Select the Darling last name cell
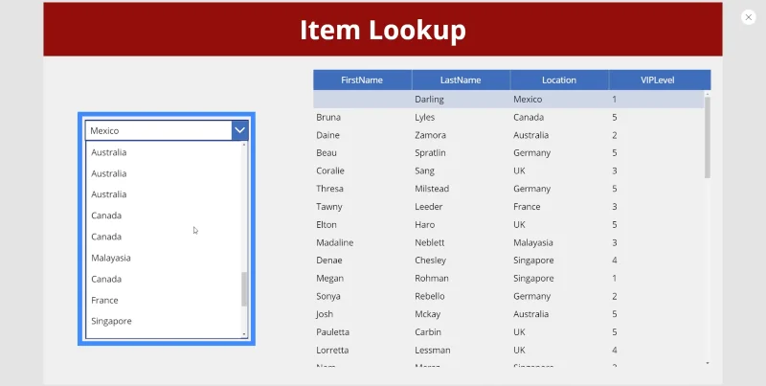The width and height of the screenshot is (766, 386). coord(429,100)
